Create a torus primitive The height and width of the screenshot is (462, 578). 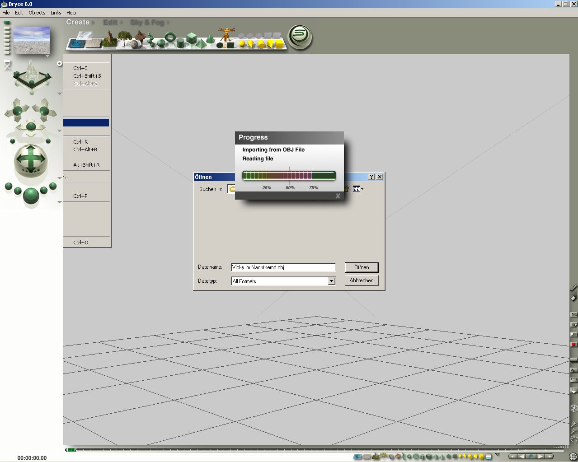[x=170, y=37]
